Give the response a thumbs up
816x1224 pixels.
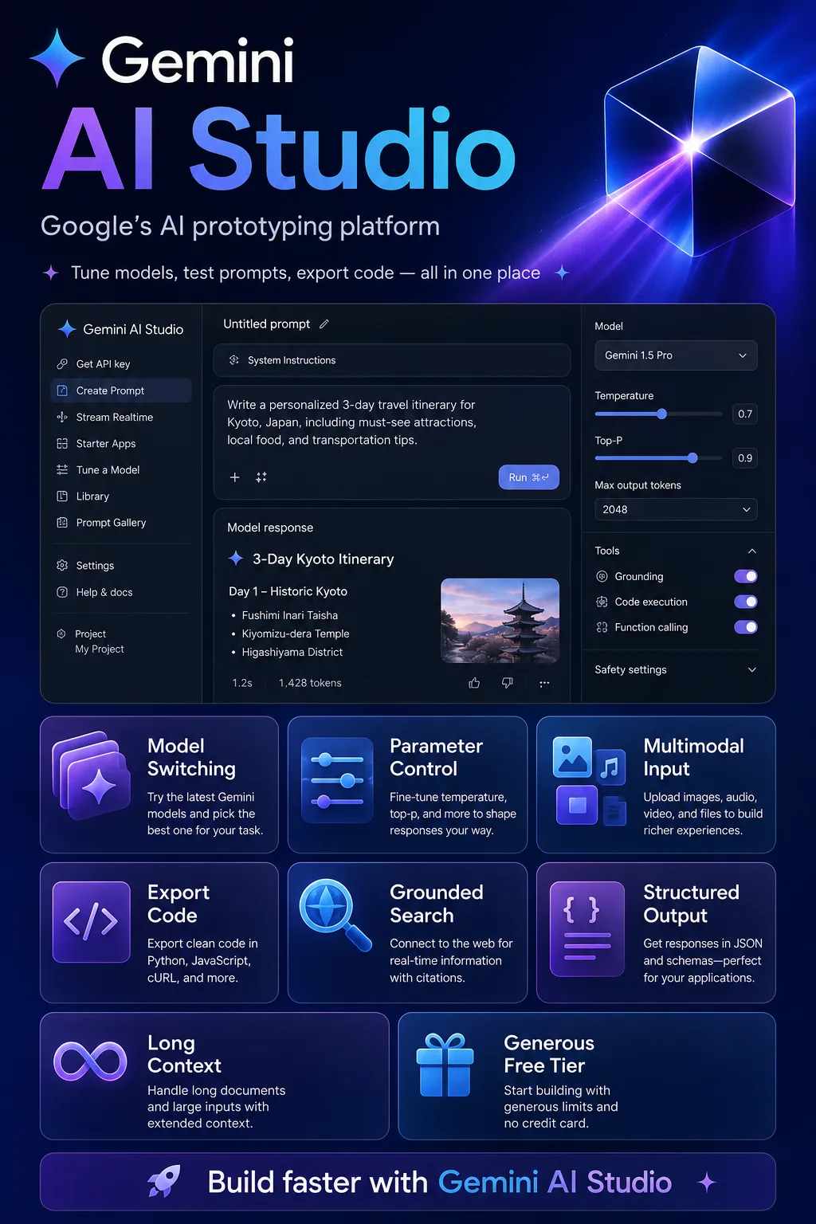pos(474,683)
